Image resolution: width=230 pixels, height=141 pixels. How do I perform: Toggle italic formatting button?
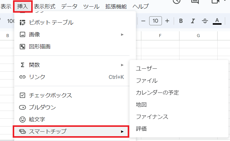193,21
